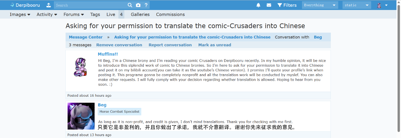Screen dimensions: 401x138
Task: Click Report conversation link
Action: (170, 45)
